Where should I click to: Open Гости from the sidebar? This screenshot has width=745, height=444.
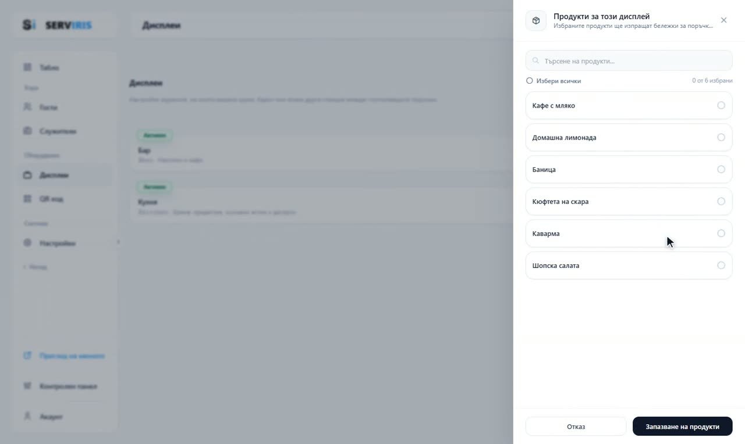[65, 108]
